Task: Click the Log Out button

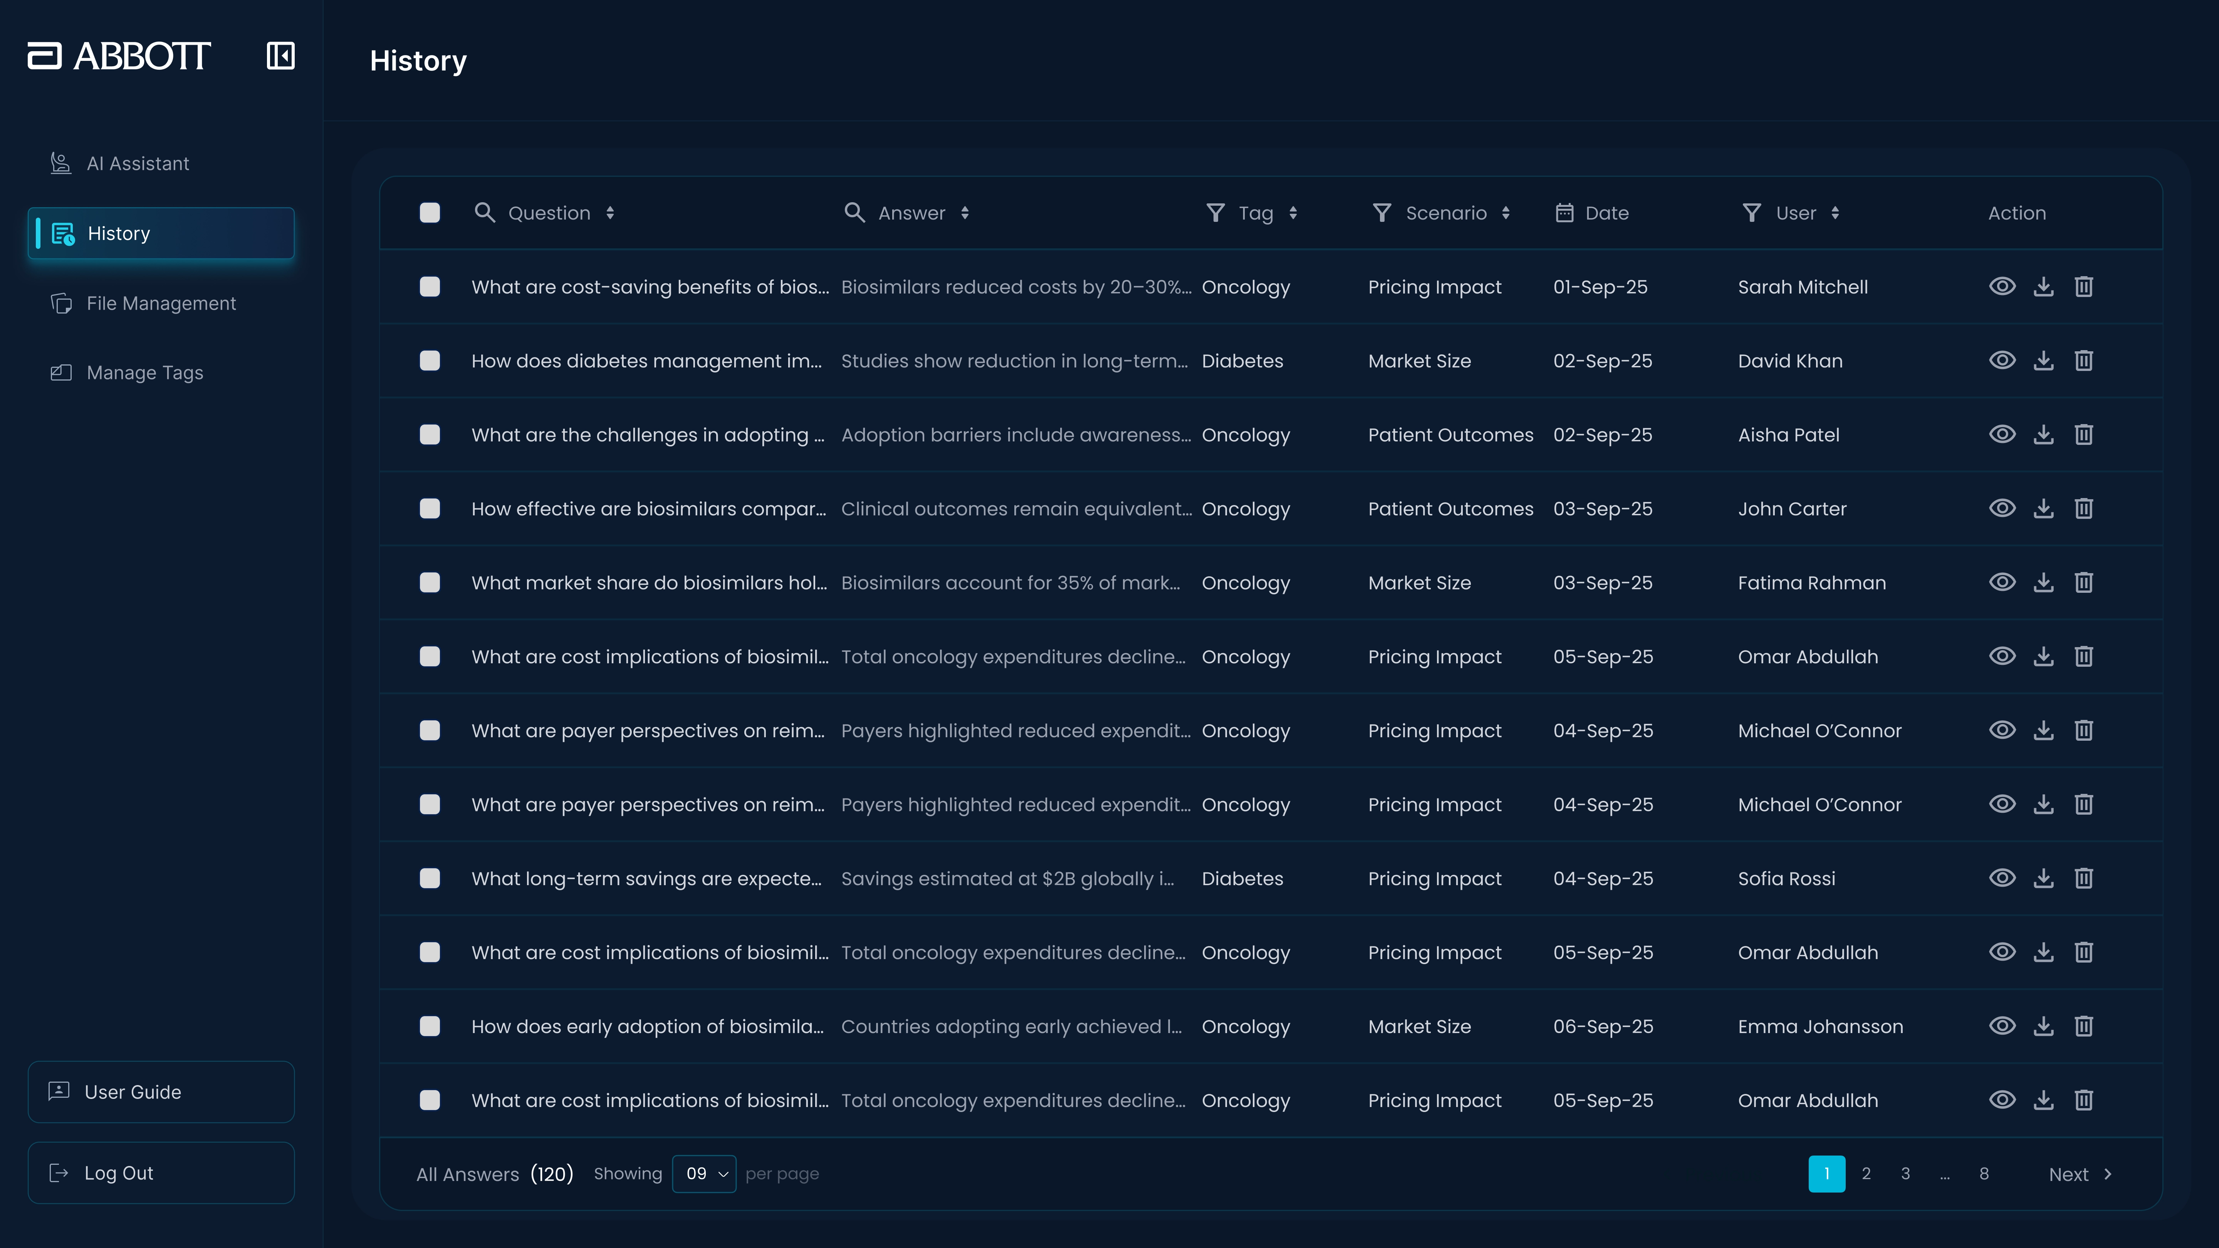Action: (161, 1173)
